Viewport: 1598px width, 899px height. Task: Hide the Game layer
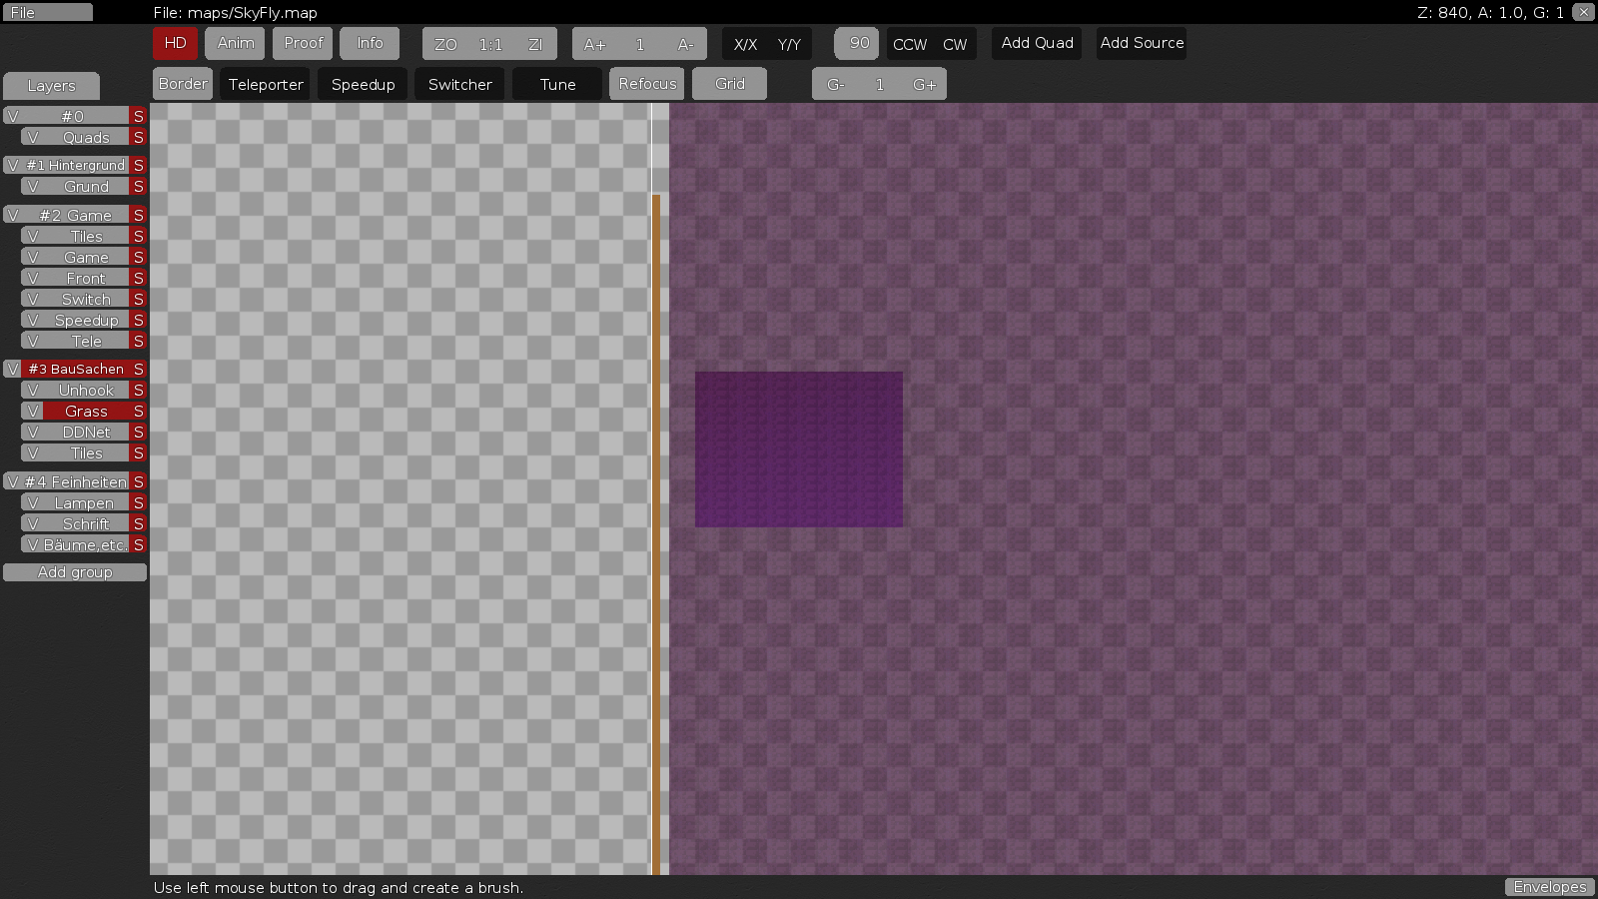35,257
